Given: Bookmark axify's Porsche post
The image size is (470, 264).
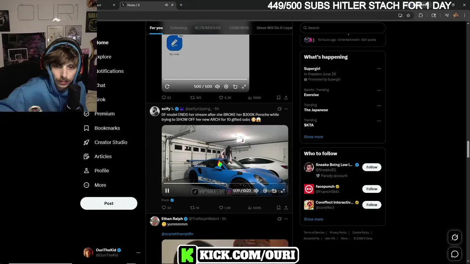Looking at the screenshot, I should point(279,208).
